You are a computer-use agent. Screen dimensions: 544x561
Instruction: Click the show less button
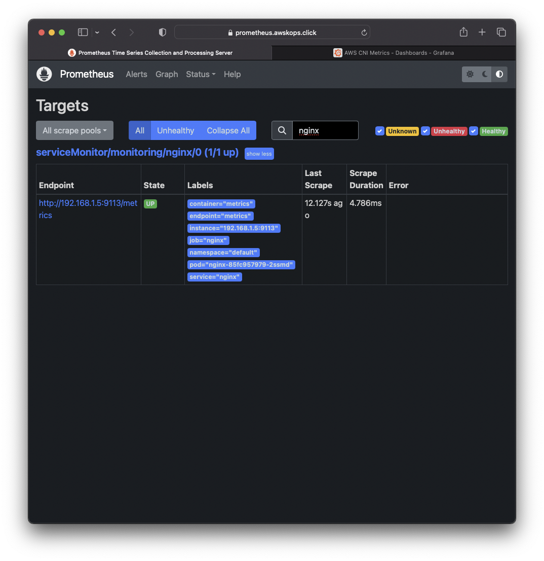[259, 154]
